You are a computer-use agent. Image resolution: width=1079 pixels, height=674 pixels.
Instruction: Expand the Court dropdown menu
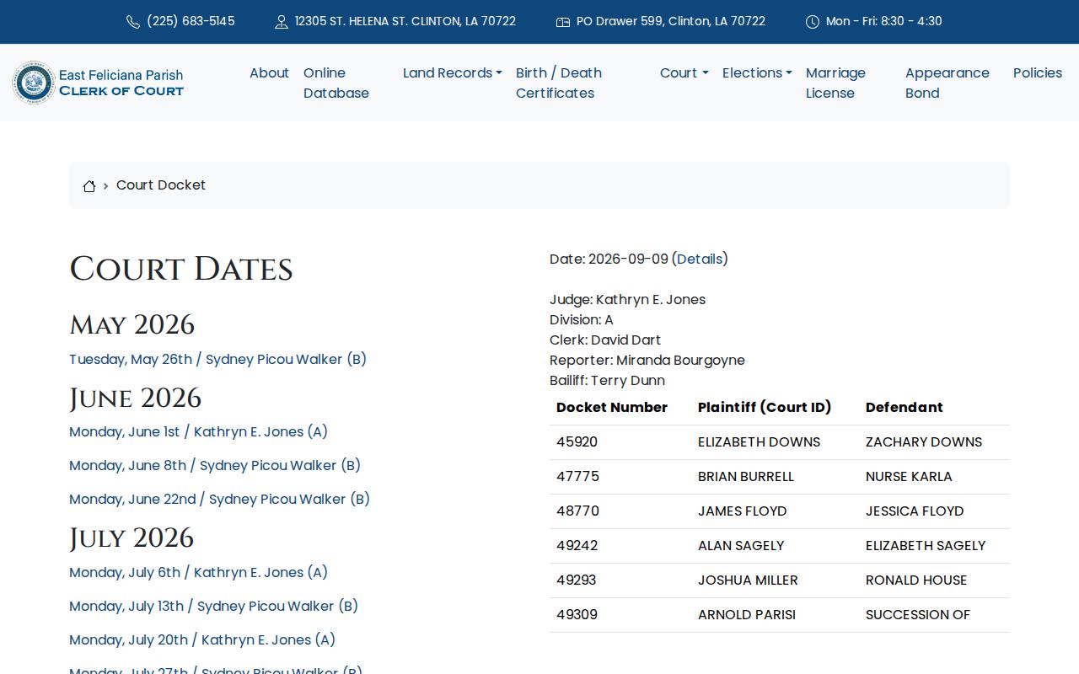pos(684,73)
